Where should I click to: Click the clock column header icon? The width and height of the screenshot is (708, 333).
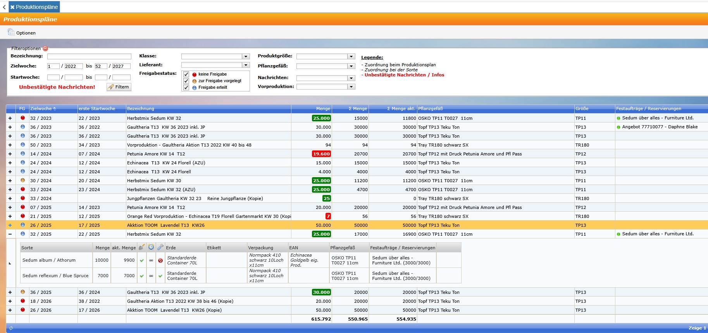pyautogui.click(x=151, y=247)
